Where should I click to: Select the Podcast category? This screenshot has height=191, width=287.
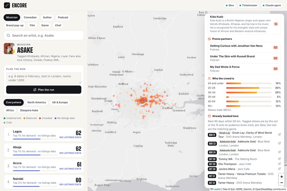point(63,17)
